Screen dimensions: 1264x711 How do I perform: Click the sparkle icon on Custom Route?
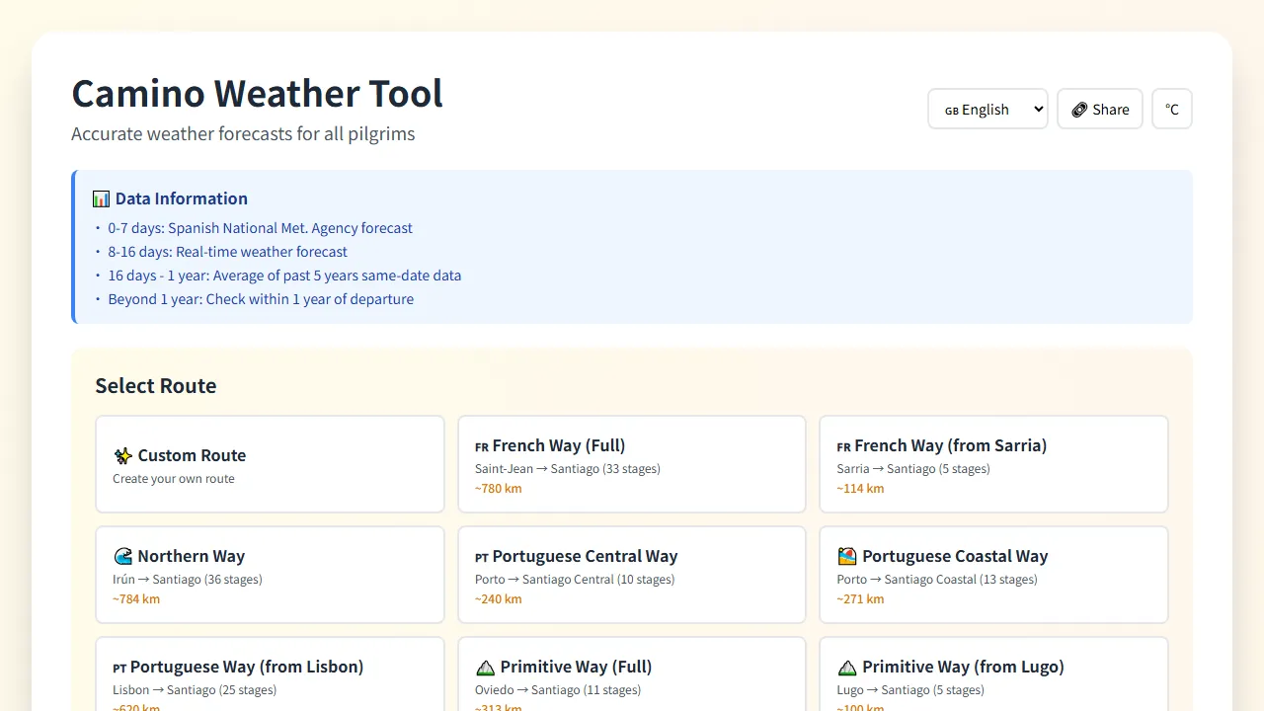(122, 455)
